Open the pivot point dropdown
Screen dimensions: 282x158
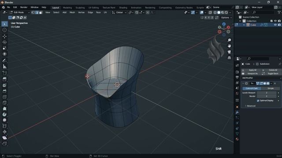click(131, 13)
